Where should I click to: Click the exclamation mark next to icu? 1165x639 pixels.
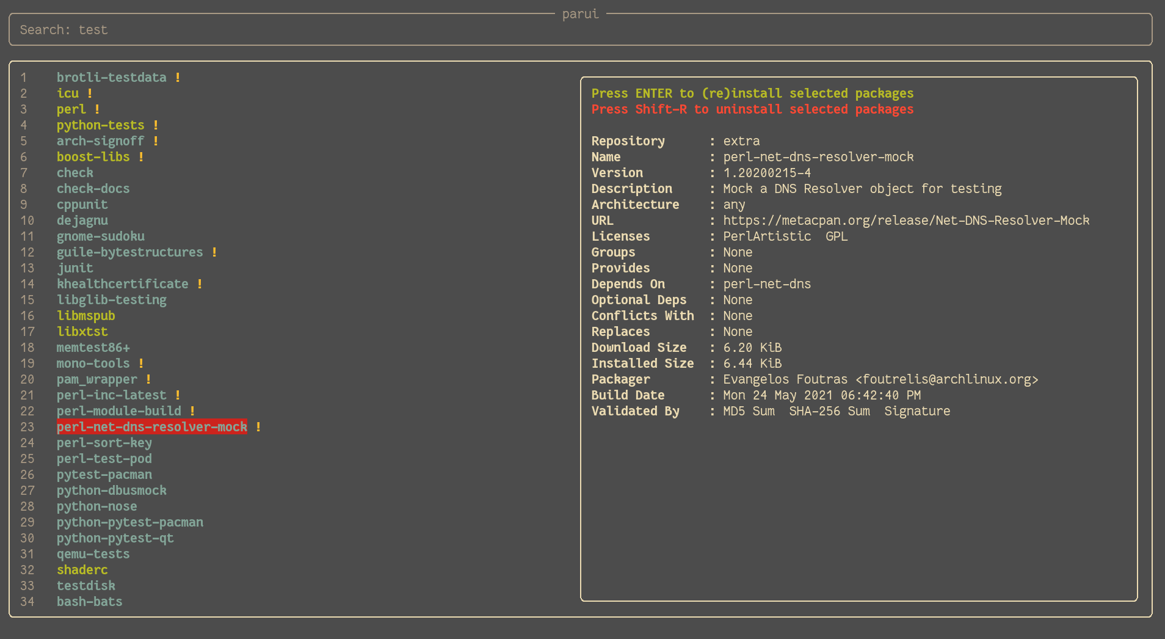pyautogui.click(x=90, y=93)
